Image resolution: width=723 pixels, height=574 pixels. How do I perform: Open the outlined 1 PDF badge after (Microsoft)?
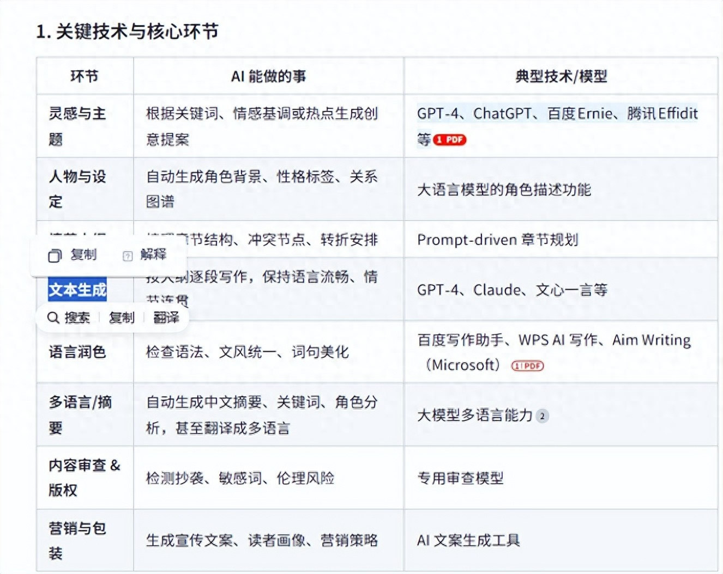pyautogui.click(x=527, y=365)
